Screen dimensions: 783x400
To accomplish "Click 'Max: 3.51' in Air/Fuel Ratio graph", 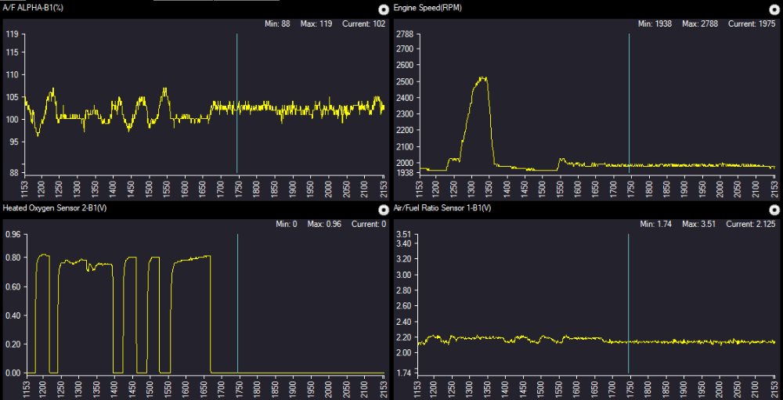I will click(698, 224).
